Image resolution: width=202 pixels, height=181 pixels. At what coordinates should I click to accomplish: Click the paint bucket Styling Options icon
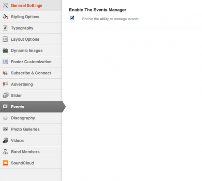point(5,17)
